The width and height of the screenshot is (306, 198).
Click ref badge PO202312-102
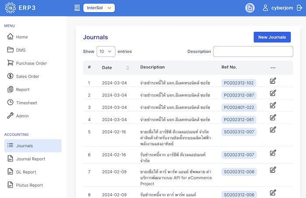coord(239,83)
